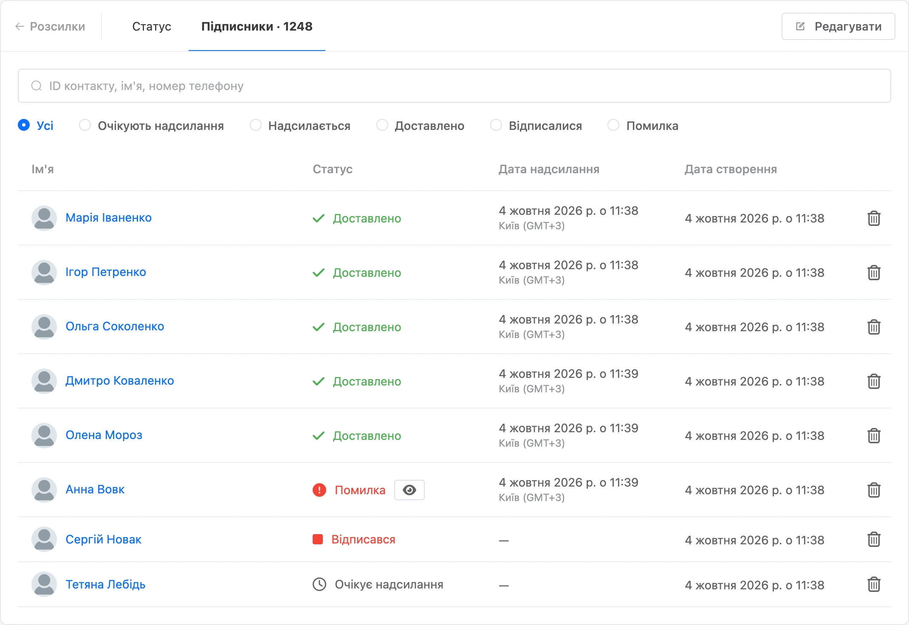This screenshot has height=625, width=909.
Task: Delete subscriber Марія Іваненко with trash icon
Action: (874, 218)
